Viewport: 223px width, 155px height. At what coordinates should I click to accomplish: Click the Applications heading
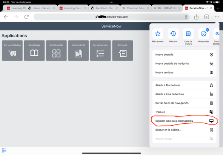coord(14,36)
